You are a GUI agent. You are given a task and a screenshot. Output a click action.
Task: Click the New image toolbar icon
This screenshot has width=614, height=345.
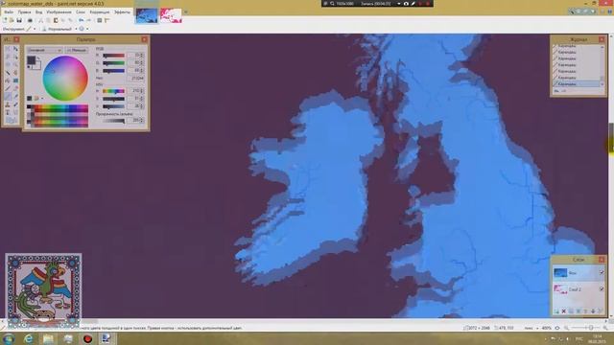[5, 20]
